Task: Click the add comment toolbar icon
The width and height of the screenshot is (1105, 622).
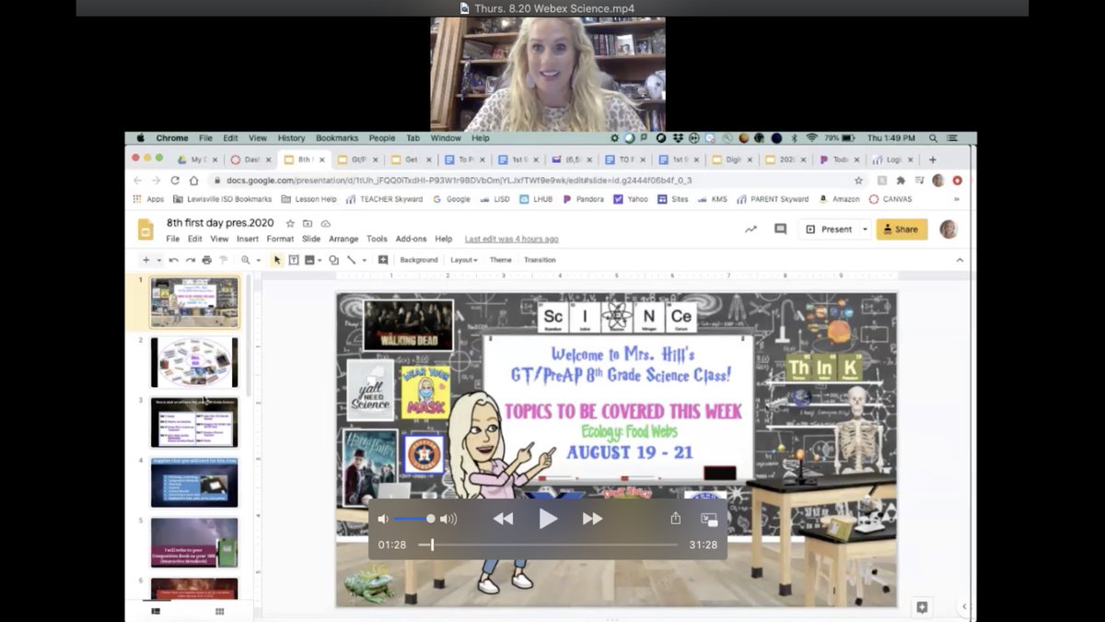Action: point(383,260)
